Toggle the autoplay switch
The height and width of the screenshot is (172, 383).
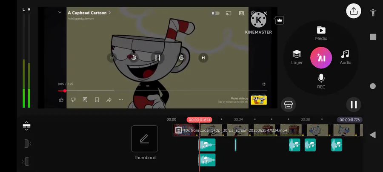(x=216, y=13)
